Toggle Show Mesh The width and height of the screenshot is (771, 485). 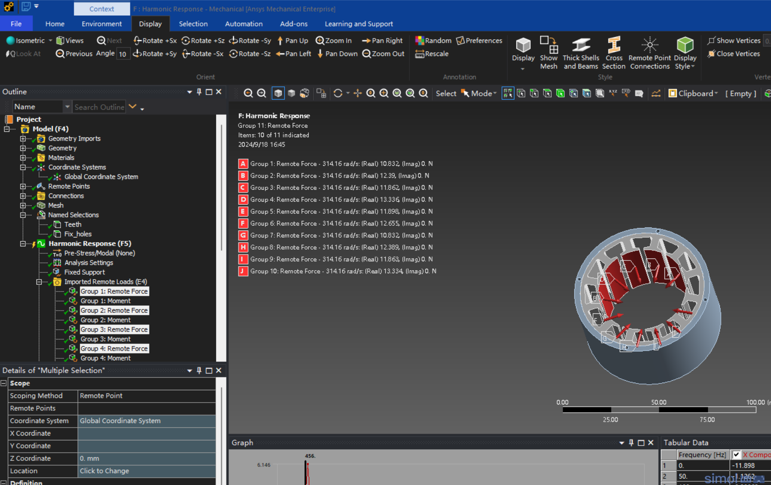548,53
